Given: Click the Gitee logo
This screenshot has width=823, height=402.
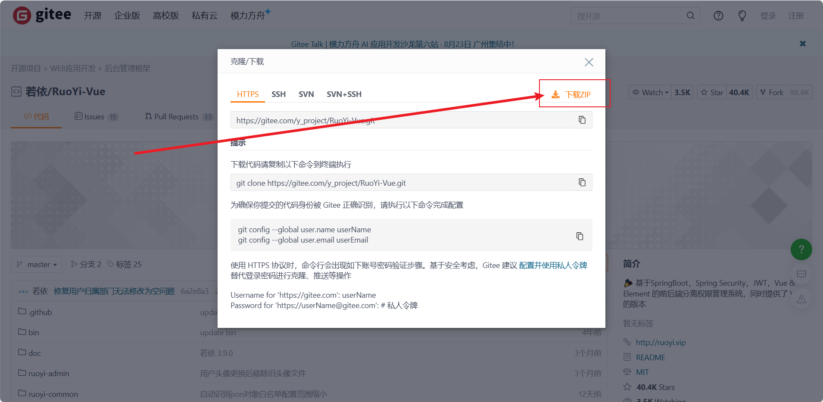Looking at the screenshot, I should (42, 15).
